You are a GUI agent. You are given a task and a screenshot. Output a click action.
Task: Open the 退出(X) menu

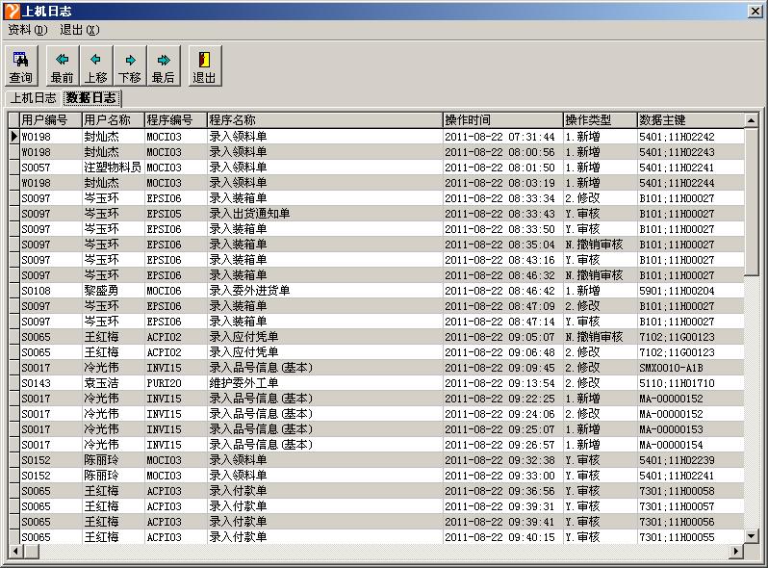pyautogui.click(x=79, y=30)
